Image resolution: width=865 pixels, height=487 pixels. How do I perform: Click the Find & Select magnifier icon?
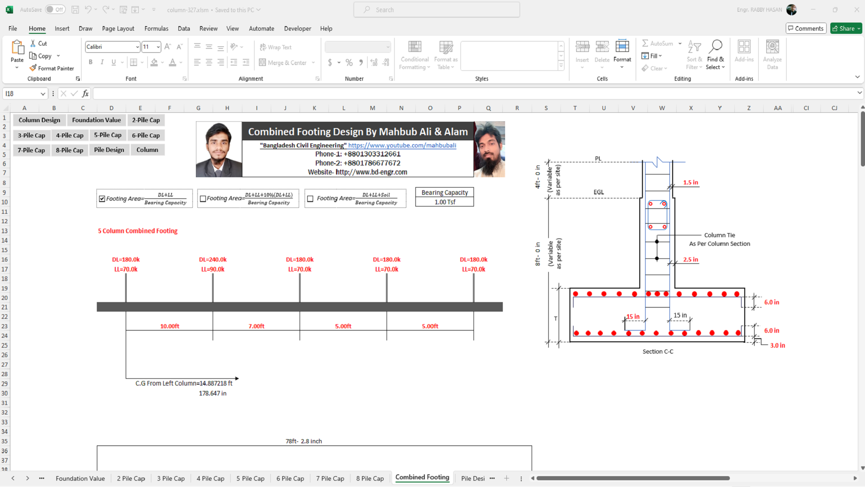715,46
